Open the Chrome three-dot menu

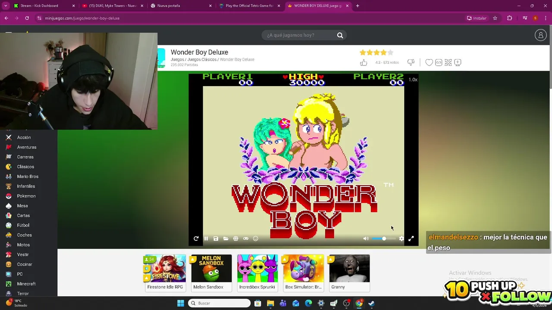click(x=546, y=18)
